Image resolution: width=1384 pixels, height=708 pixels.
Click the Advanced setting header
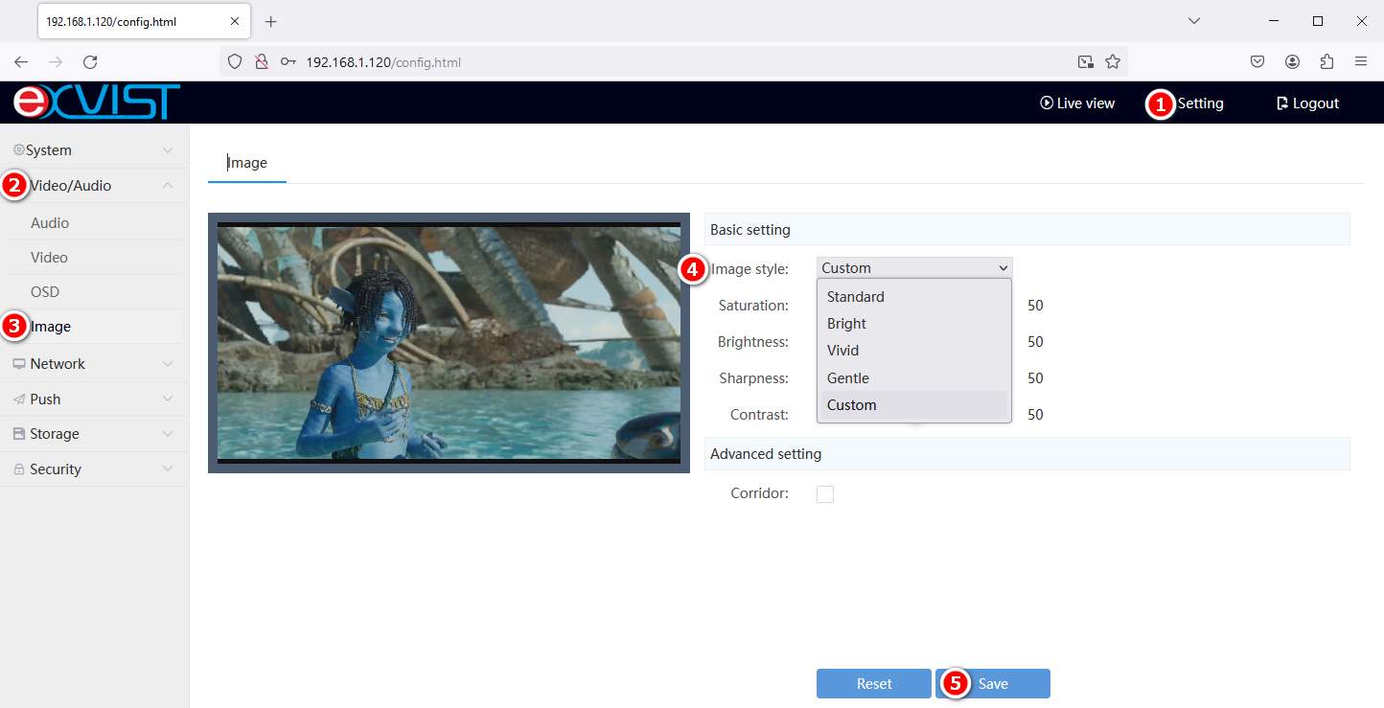click(x=1026, y=453)
